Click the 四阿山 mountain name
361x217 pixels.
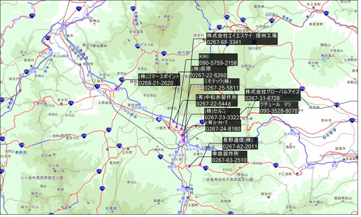[163, 27]
